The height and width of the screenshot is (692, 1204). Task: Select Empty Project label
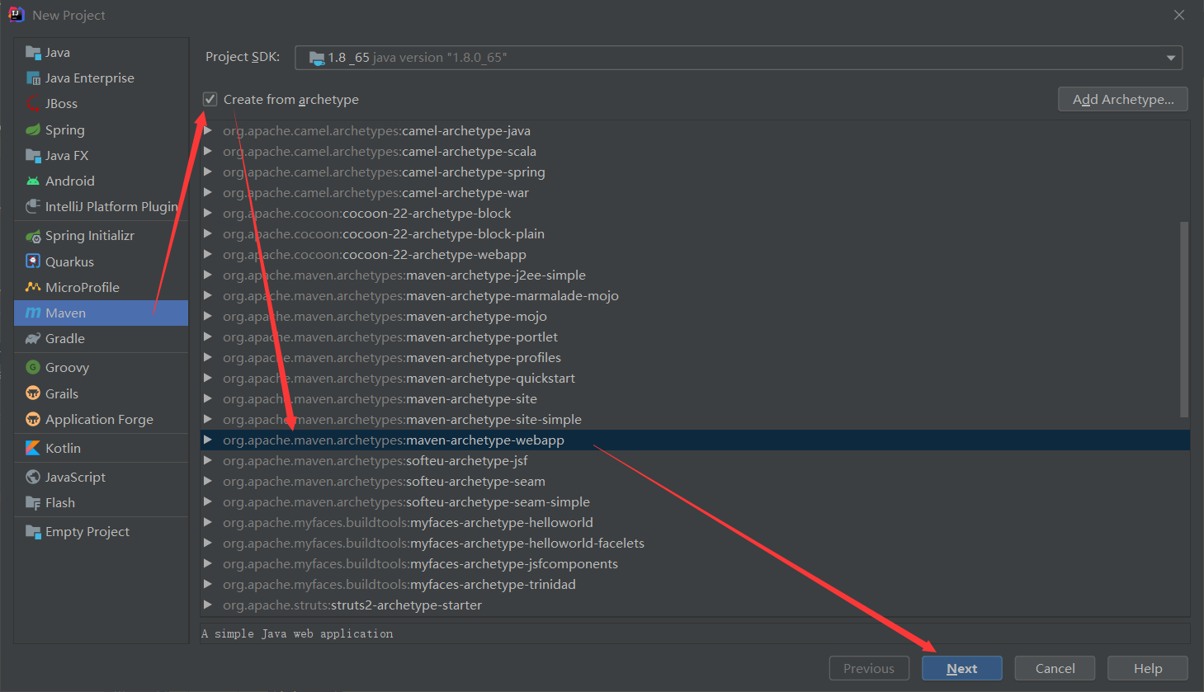click(87, 531)
